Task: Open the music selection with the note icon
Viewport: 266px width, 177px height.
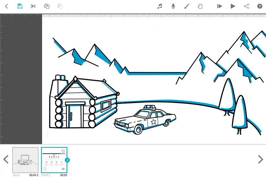Action: pyautogui.click(x=160, y=6)
